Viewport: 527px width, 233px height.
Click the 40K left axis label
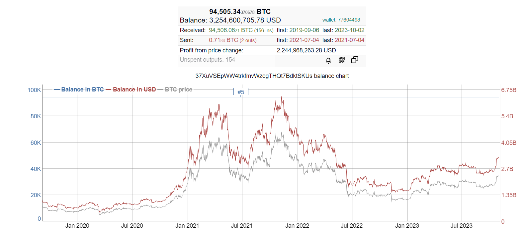point(36,169)
